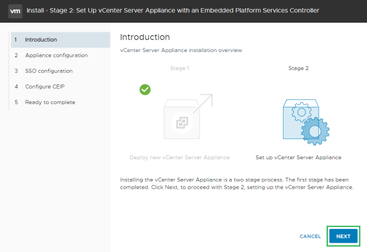
Task: Select the Ready to complete step
Action: click(50, 102)
